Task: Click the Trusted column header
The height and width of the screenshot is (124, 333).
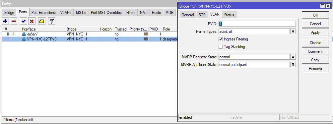Action: coord(121,29)
